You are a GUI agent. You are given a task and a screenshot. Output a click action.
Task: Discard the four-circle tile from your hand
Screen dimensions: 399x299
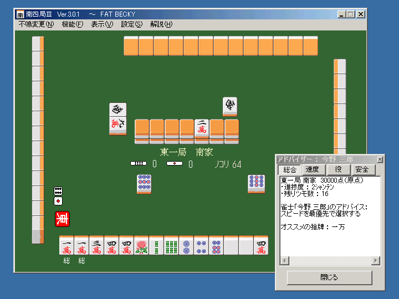click(201, 245)
